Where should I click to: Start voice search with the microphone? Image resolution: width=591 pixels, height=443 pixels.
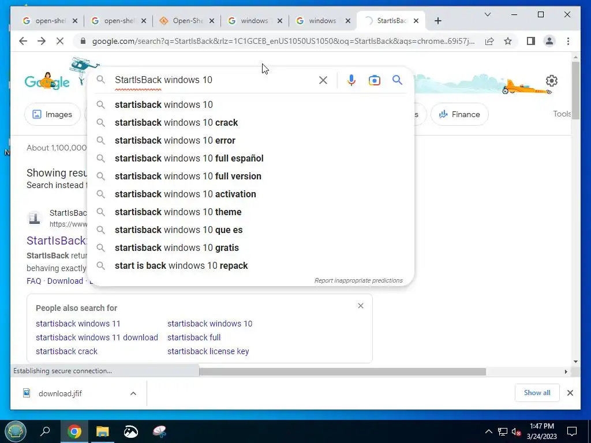[351, 80]
